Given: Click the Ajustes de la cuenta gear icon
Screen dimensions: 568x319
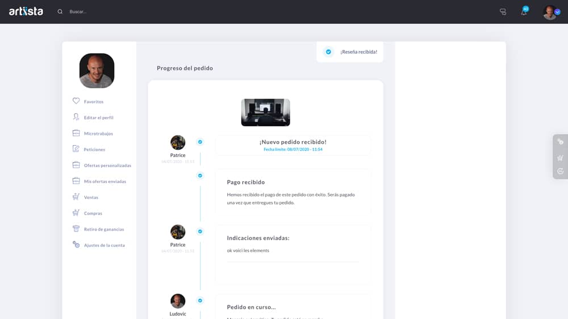Looking at the screenshot, I should (76, 245).
